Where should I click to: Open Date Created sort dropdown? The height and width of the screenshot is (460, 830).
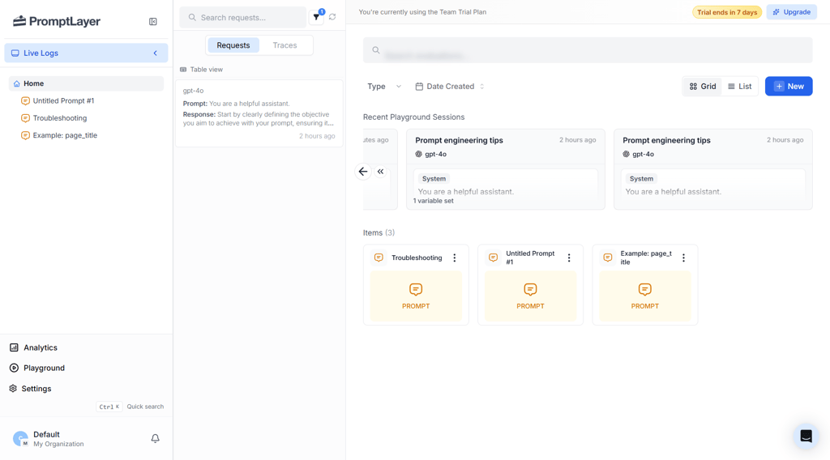(x=449, y=86)
